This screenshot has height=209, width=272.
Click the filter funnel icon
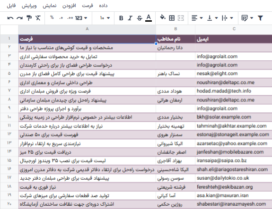click(x=260, y=18)
